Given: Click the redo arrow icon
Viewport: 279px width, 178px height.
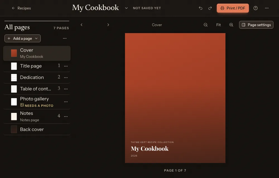Looking at the screenshot, I should [210, 8].
